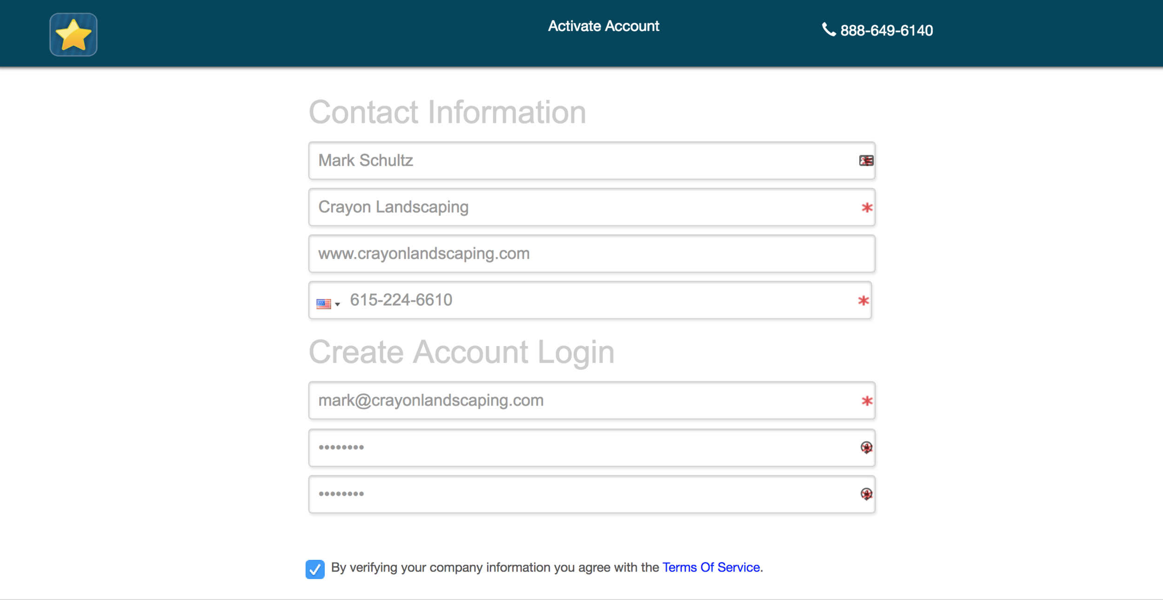Click red asterisk in the email field
This screenshot has width=1163, height=600.
point(866,401)
